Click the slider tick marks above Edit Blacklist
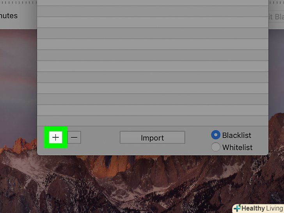Screen dimensions: 284x213 (x=276, y=2)
